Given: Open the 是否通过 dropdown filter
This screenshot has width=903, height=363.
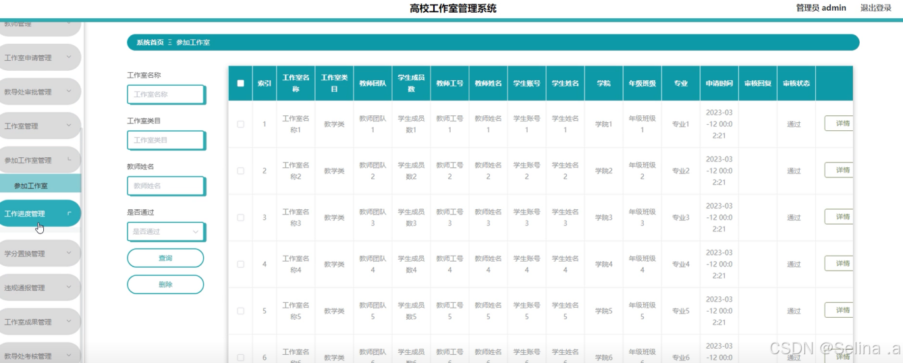Looking at the screenshot, I should click(x=166, y=231).
